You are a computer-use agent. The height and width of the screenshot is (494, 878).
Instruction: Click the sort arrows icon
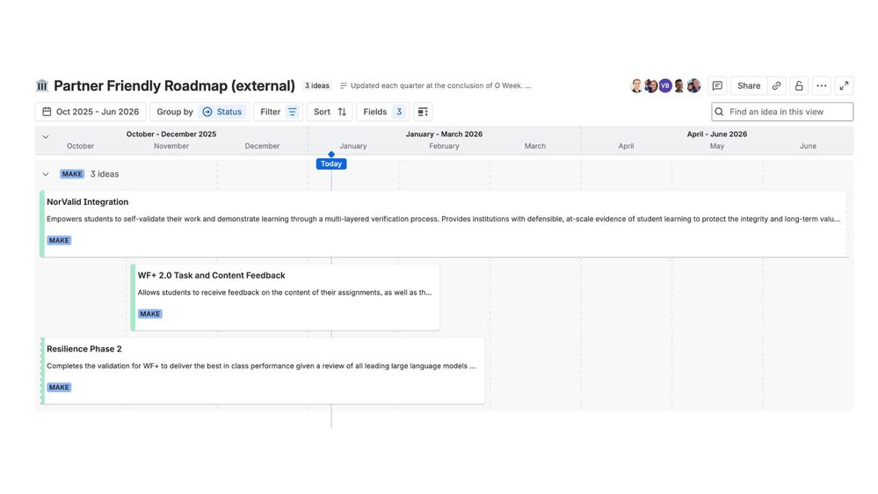click(342, 112)
